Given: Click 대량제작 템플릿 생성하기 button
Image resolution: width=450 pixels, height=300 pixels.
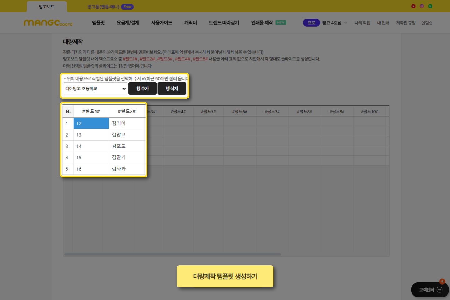Looking at the screenshot, I should pyautogui.click(x=225, y=276).
